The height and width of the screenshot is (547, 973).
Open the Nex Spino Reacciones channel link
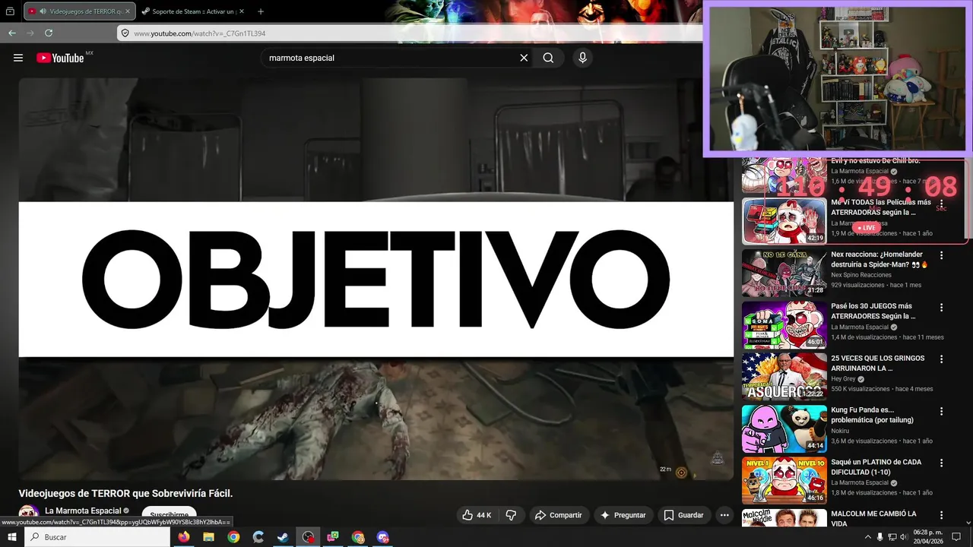[x=860, y=275]
